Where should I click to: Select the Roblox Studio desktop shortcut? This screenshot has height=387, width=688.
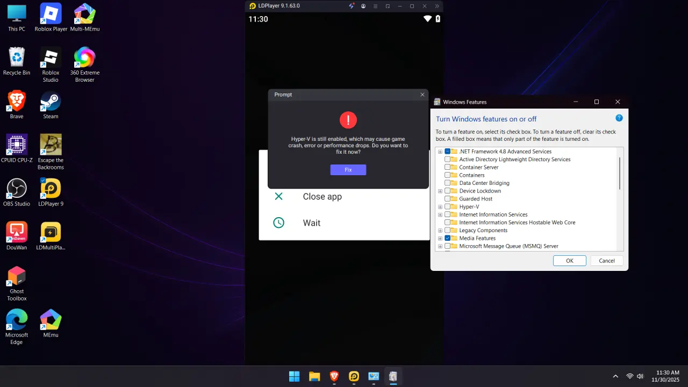click(51, 65)
